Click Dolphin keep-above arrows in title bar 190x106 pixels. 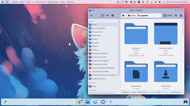click(x=93, y=10)
